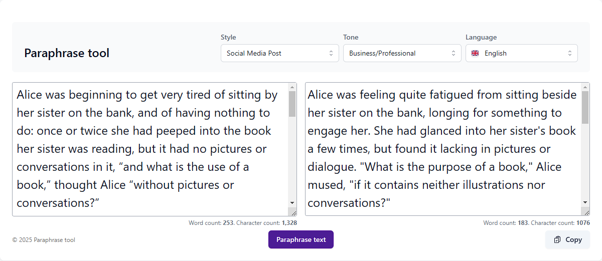
Task: Click the Paraphrase tool heading
Action: pos(67,53)
